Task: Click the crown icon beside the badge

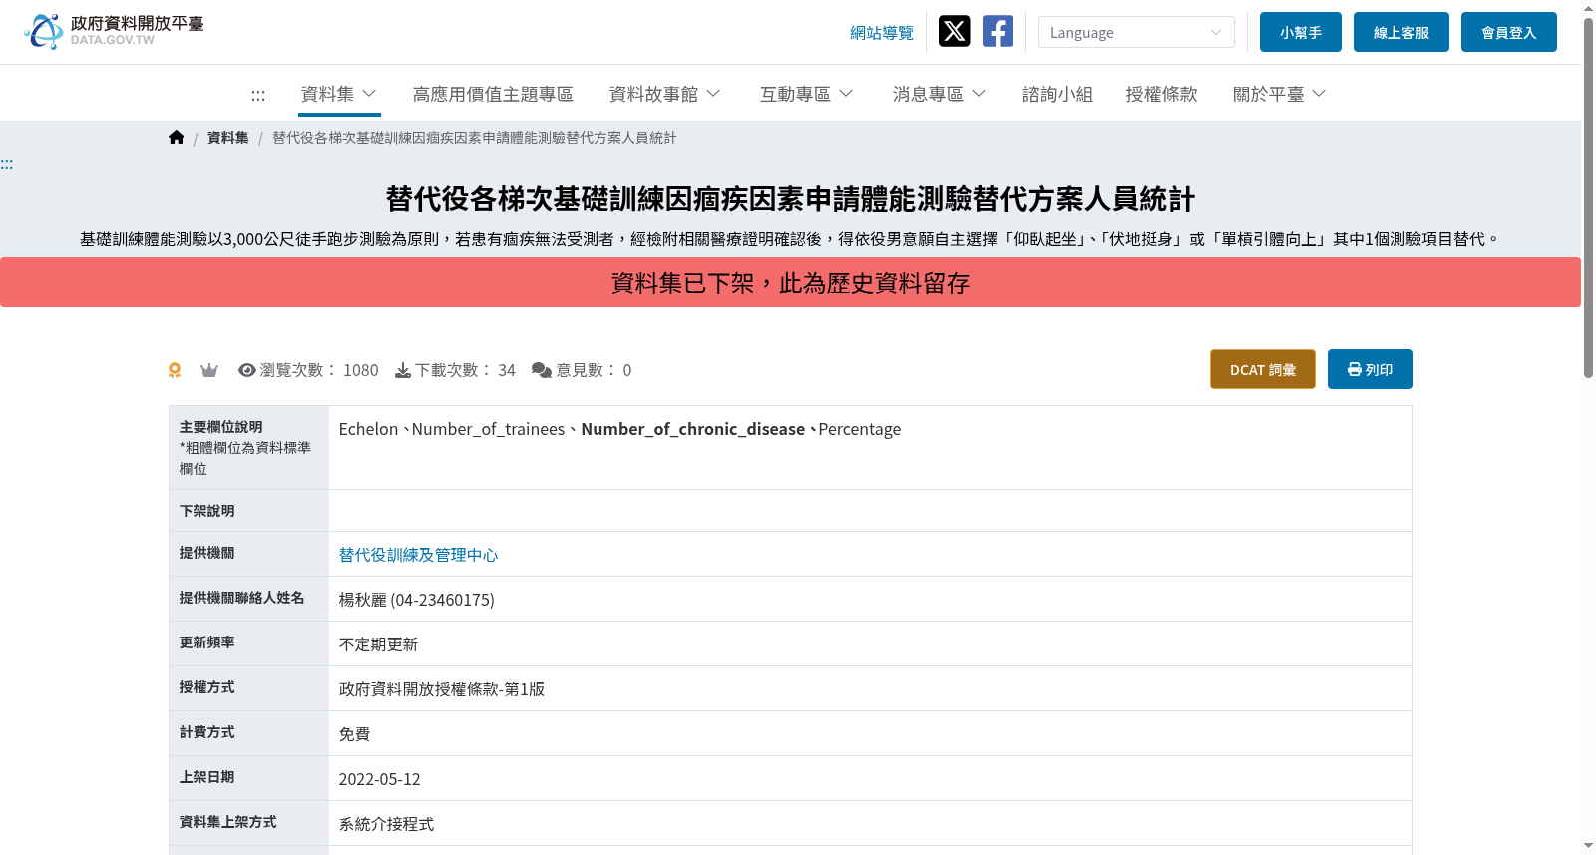Action: pyautogui.click(x=208, y=370)
